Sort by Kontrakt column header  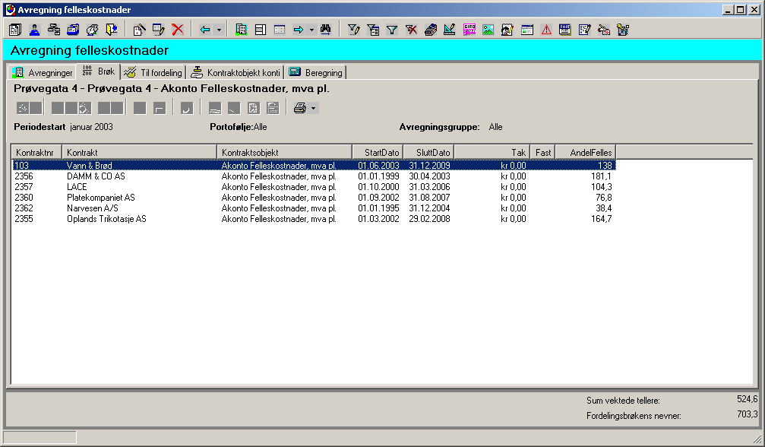click(x=140, y=152)
